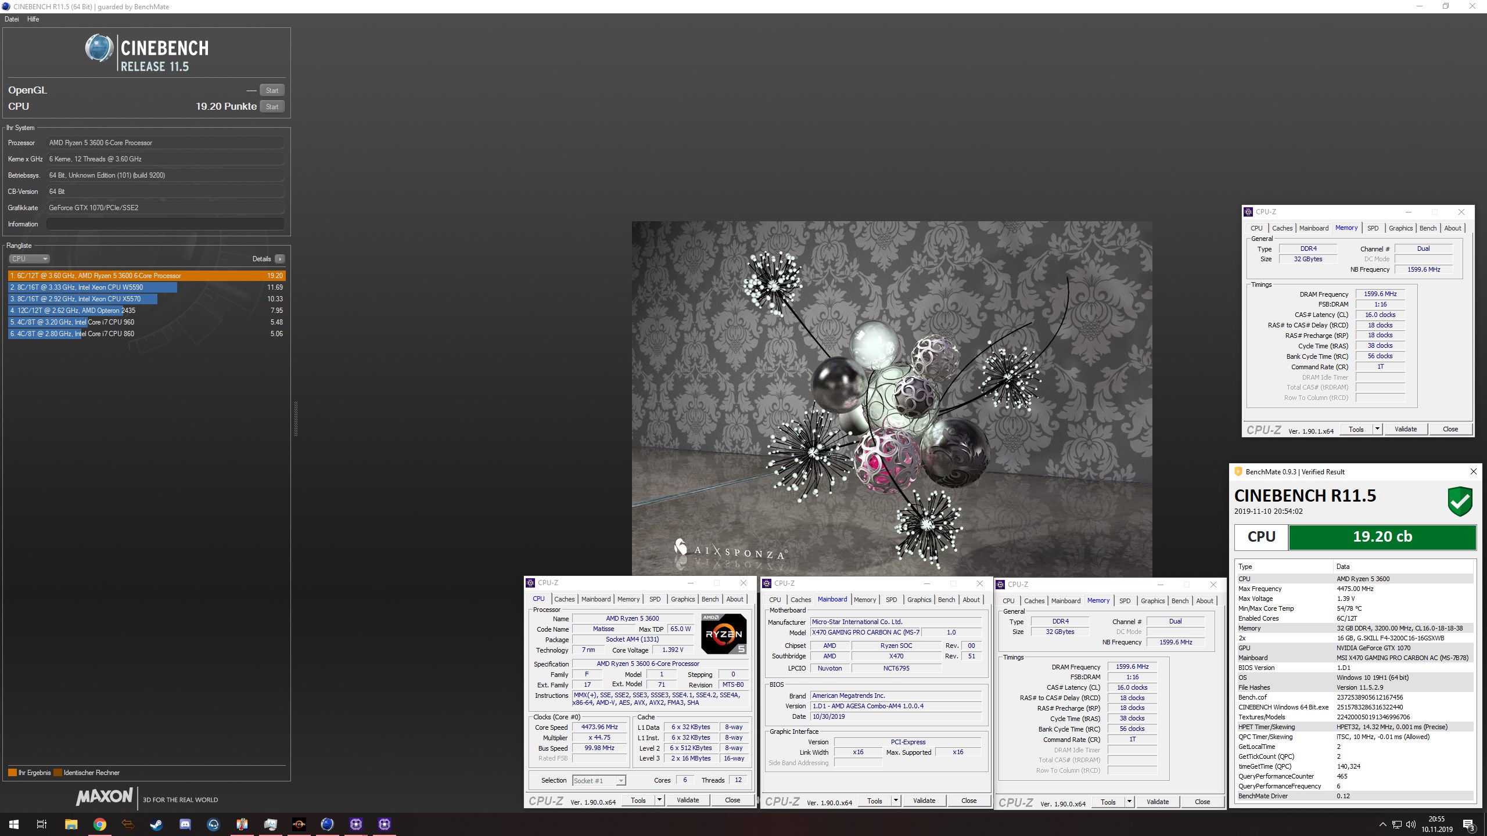This screenshot has width=1487, height=836.
Task: Select the Core i7 CPU 860 ranking entry
Action: 147,334
